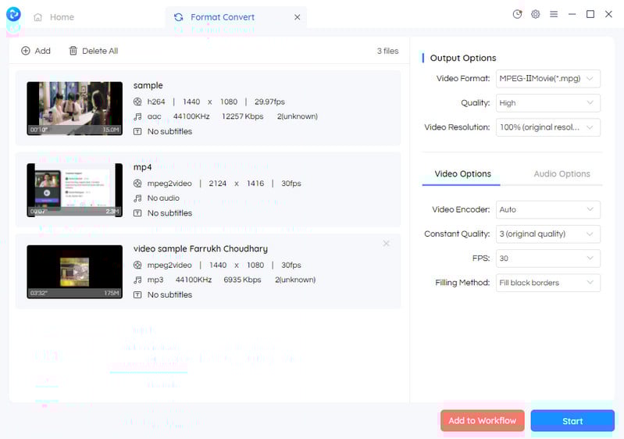Click the '3 files' count label

(387, 51)
